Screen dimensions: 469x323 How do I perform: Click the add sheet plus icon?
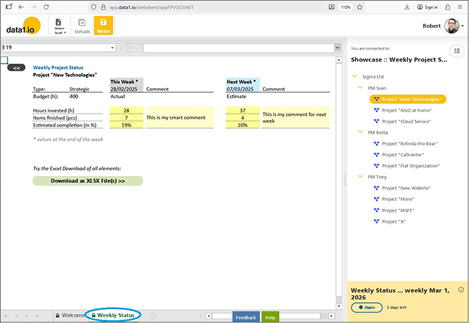pyautogui.click(x=154, y=316)
